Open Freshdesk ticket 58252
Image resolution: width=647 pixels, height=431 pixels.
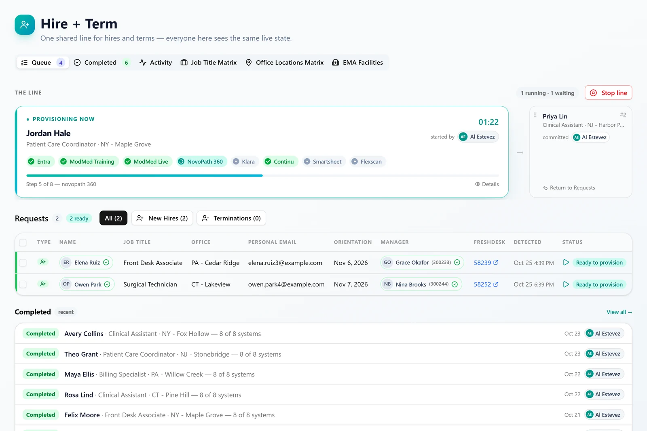486,284
